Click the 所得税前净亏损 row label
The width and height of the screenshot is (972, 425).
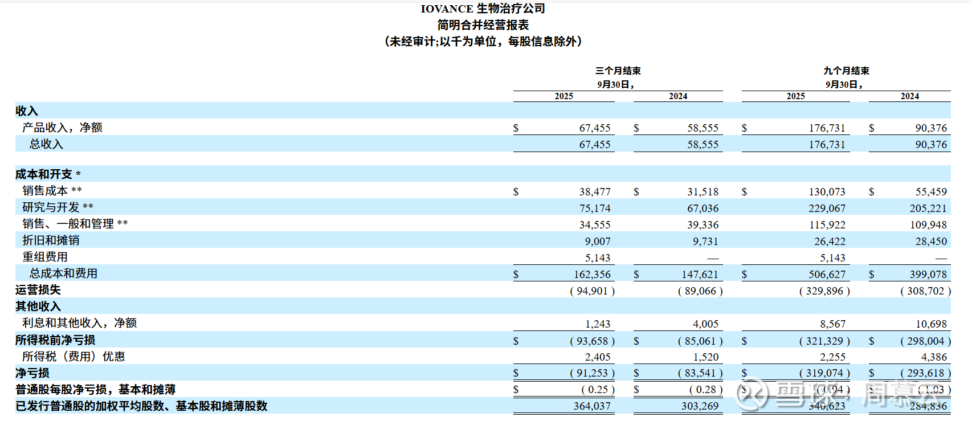point(55,340)
